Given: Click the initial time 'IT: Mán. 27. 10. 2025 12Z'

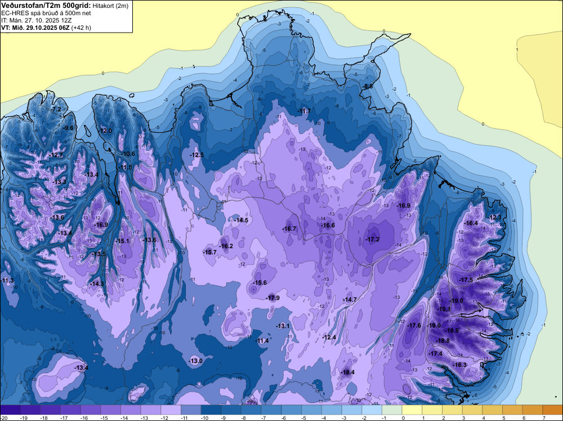Looking at the screenshot, I should pos(36,20).
